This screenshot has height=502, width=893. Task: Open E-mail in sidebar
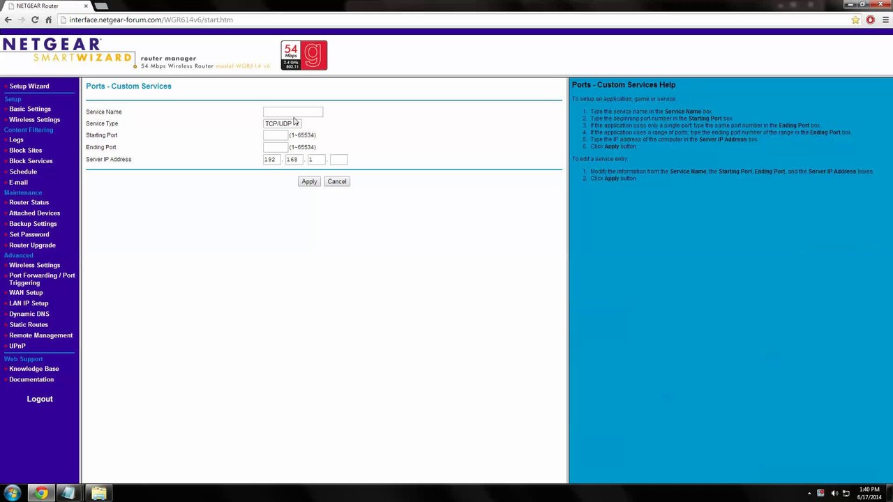(18, 183)
